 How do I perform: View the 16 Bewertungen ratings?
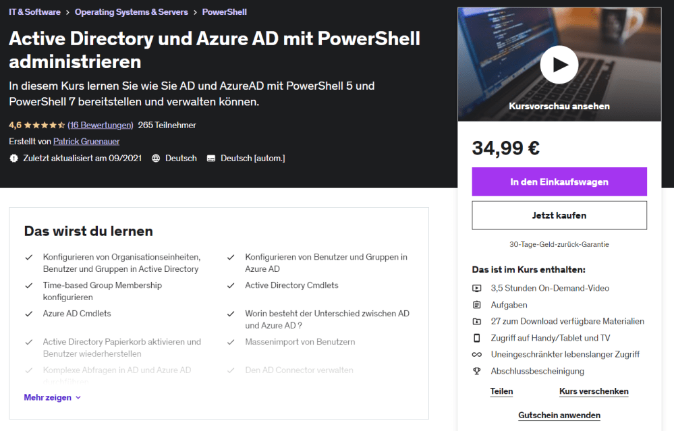pos(101,125)
